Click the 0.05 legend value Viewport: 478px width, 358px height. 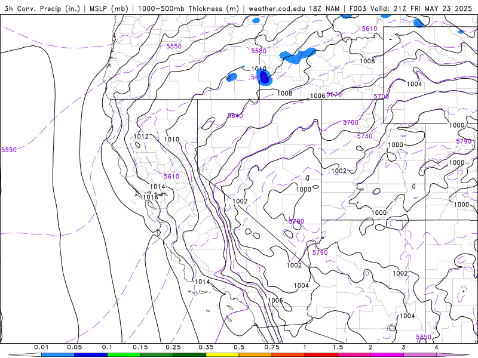(74, 347)
